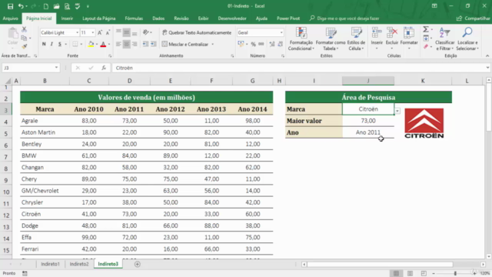Toggle bold formatting (N)

(x=44, y=45)
